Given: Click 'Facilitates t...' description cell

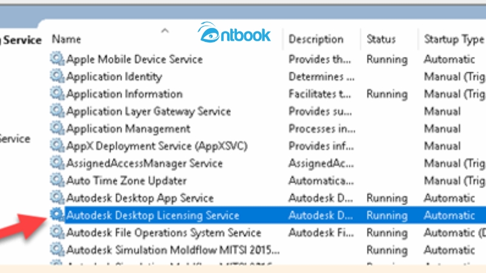Looking at the screenshot, I should coord(320,94).
